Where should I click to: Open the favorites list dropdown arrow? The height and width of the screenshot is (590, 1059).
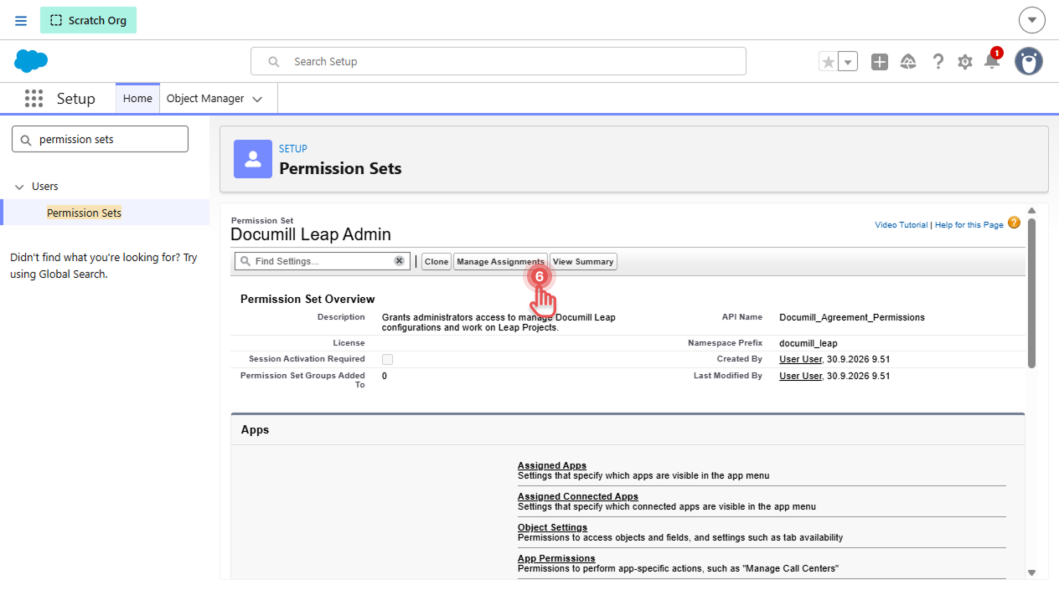[x=848, y=62]
